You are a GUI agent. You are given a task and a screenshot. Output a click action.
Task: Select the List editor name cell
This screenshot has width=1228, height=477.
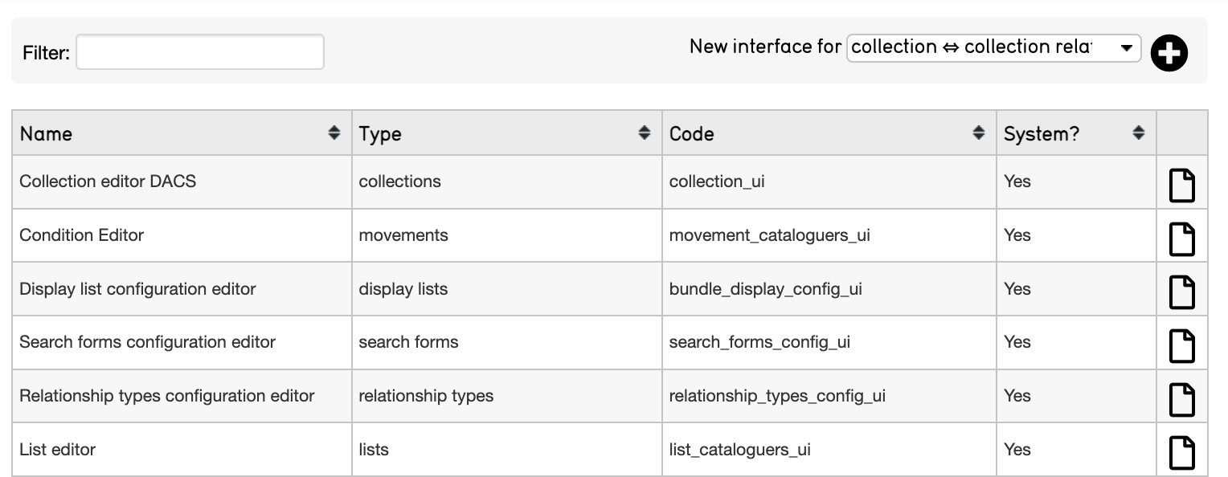click(57, 450)
